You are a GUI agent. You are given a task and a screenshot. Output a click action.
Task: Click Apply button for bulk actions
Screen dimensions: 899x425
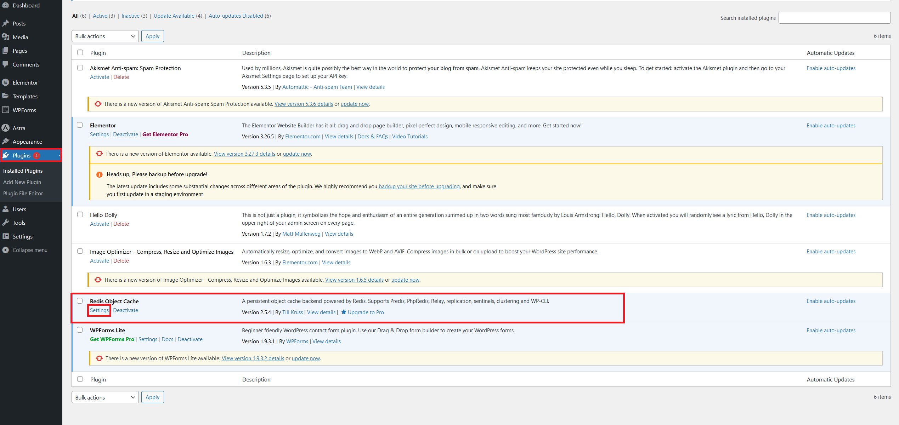point(152,35)
